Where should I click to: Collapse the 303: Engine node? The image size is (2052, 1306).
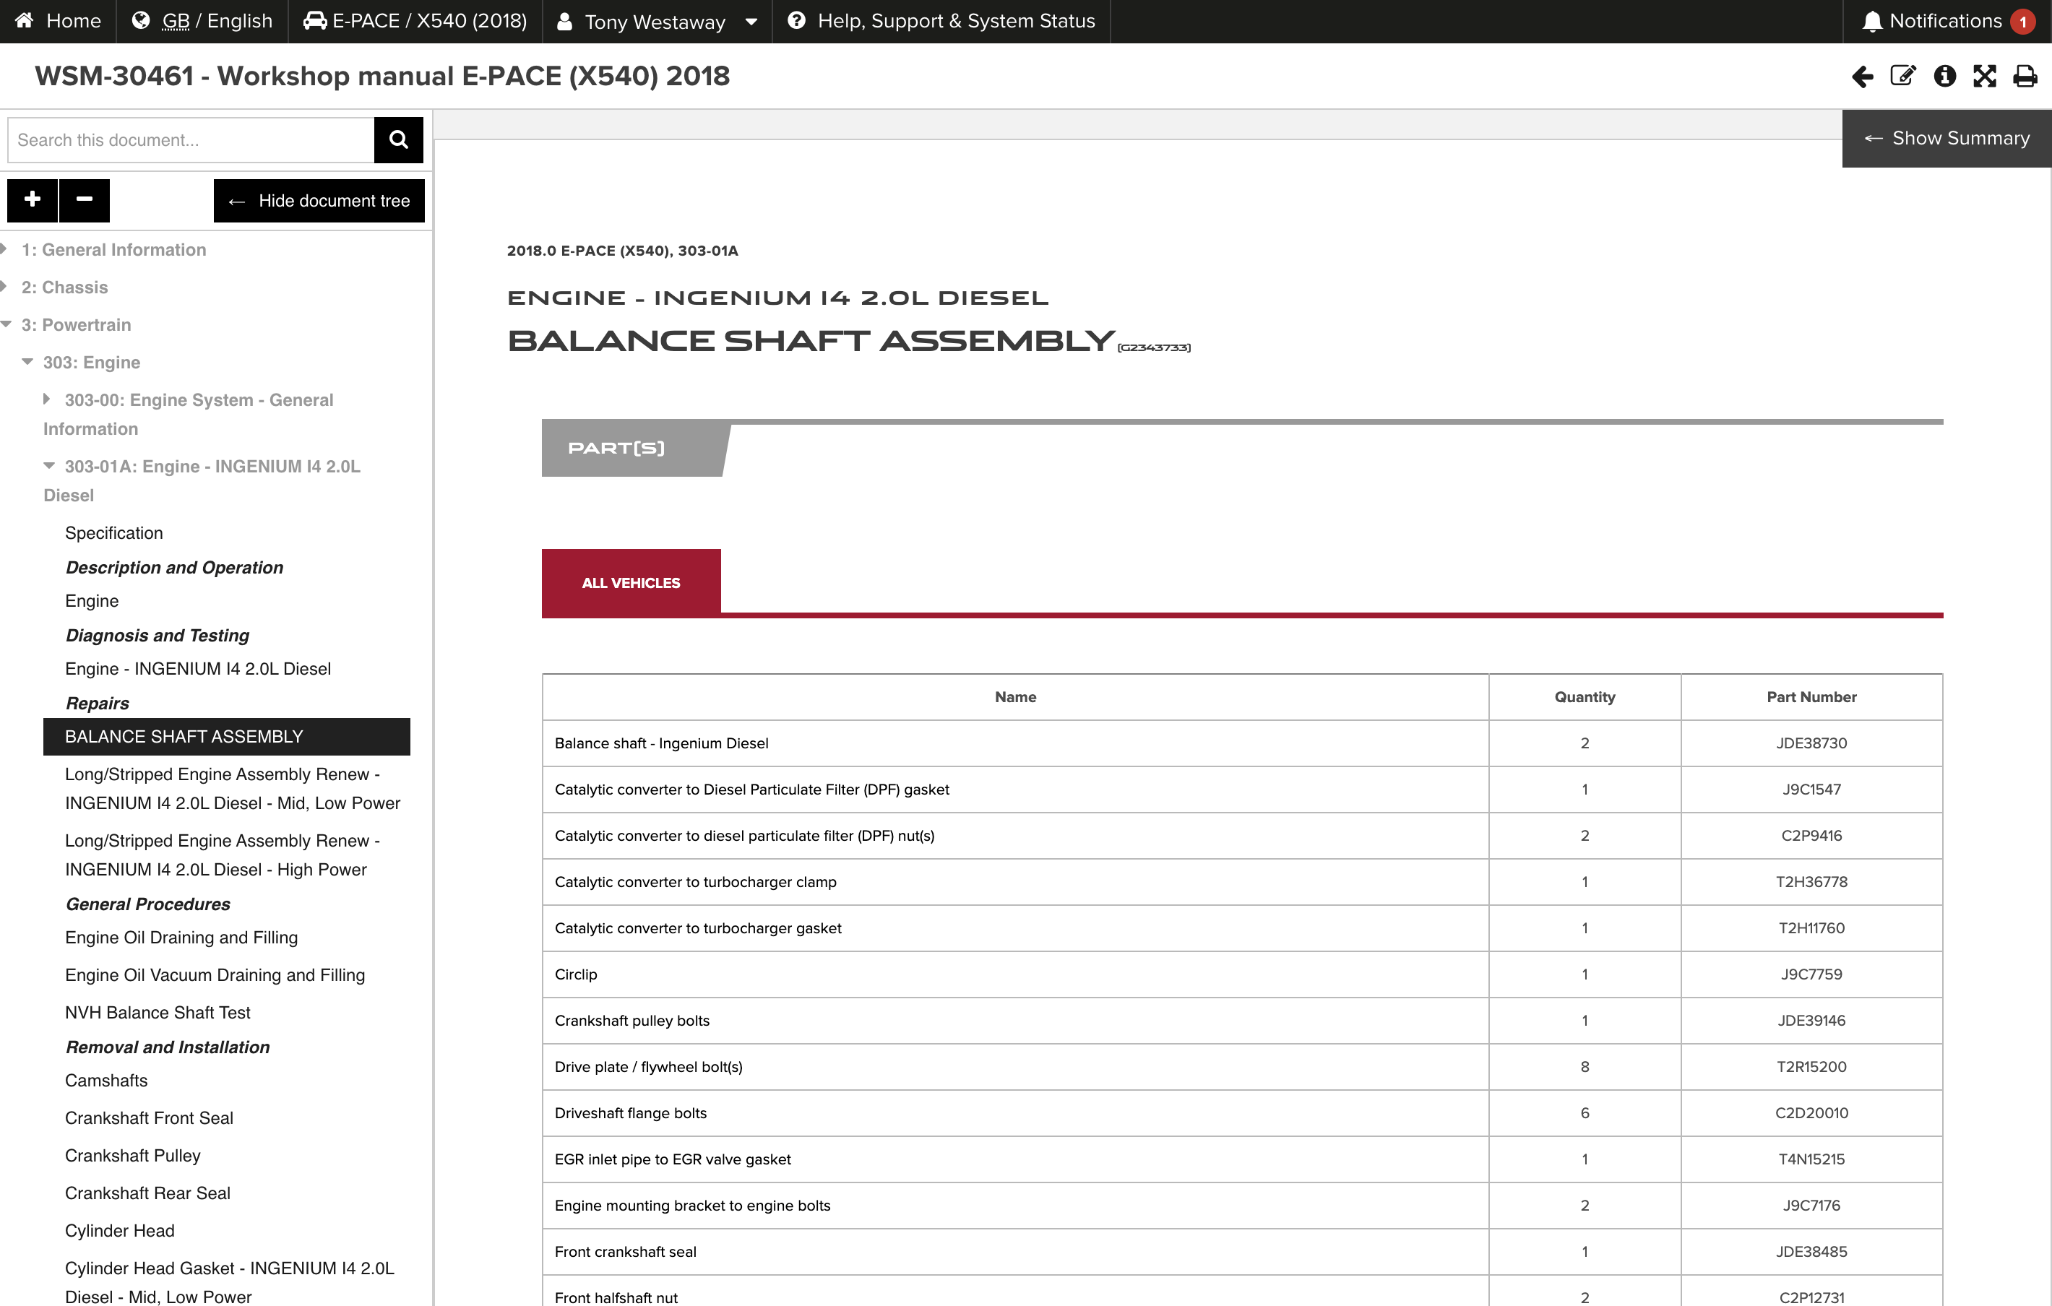(x=27, y=361)
